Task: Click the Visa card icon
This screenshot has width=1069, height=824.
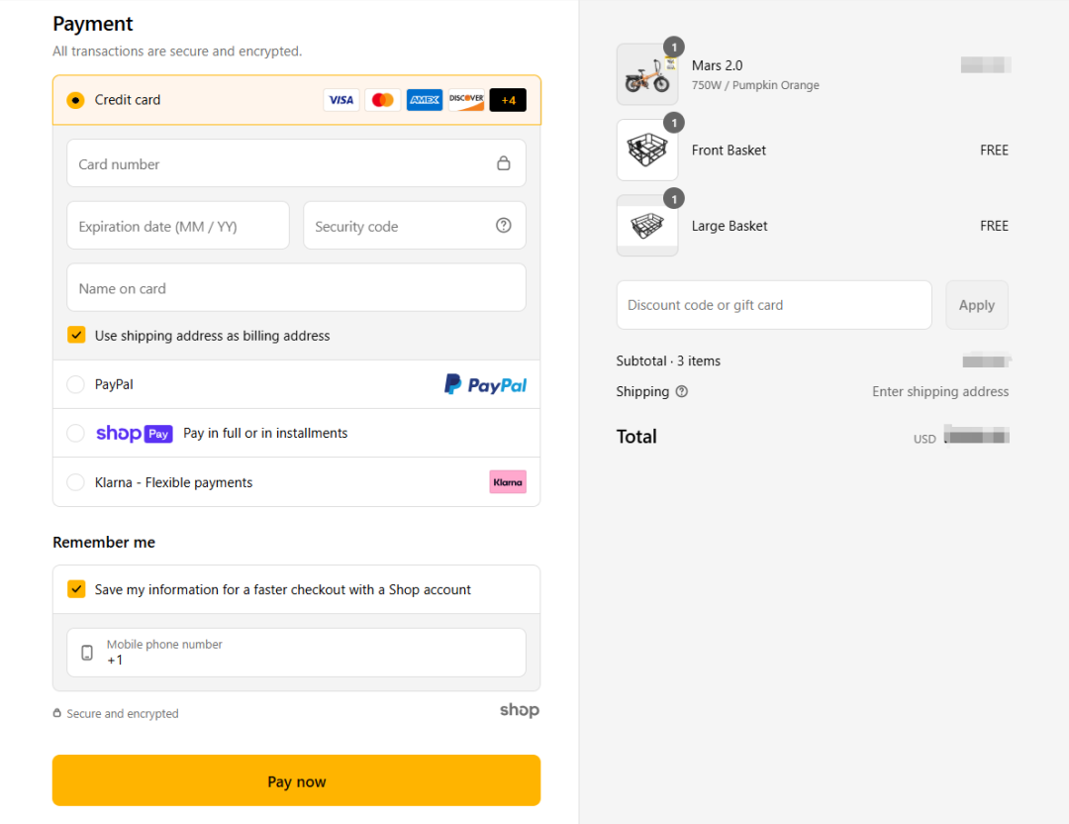Action: [x=341, y=100]
